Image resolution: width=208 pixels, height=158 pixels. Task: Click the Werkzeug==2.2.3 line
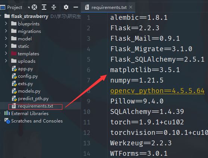141,143
